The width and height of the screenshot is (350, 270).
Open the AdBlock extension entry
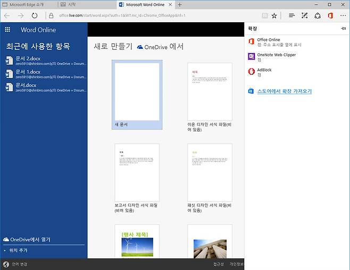[x=260, y=72]
